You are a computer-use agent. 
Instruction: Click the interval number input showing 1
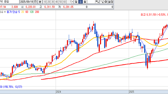click(69, 2)
